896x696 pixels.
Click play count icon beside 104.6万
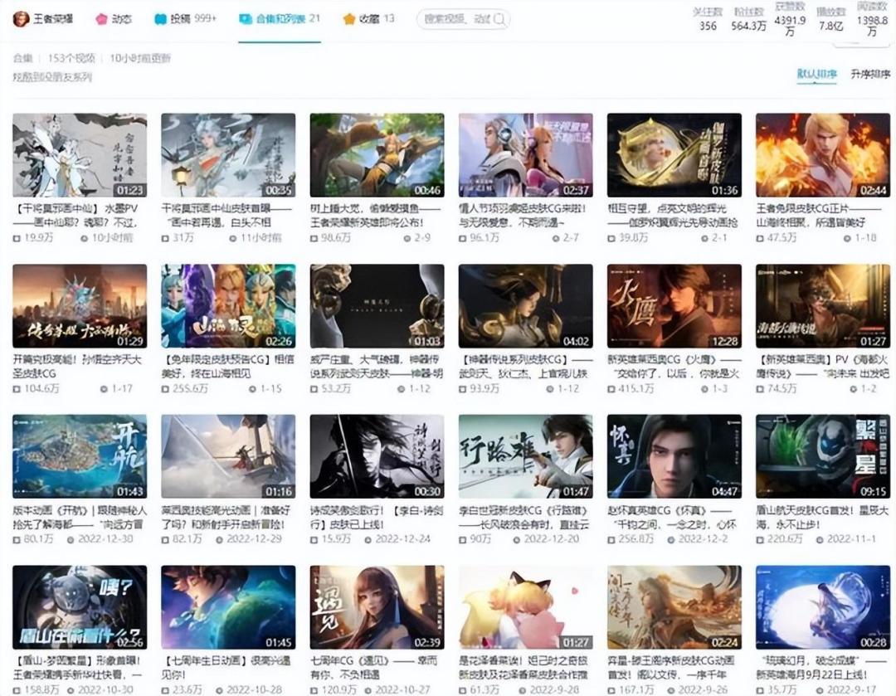[17, 388]
